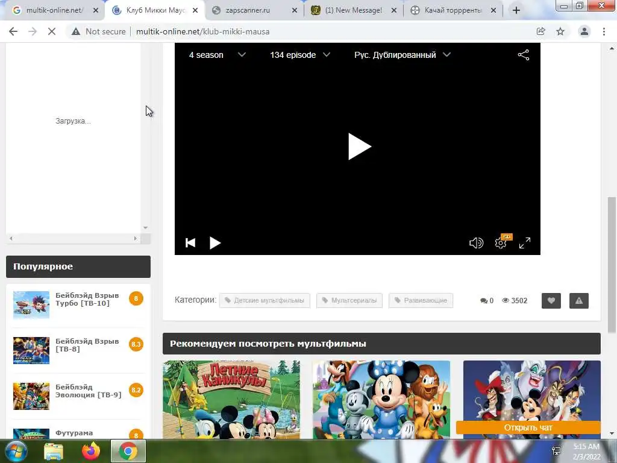The height and width of the screenshot is (463, 617).
Task: Click the 8.2 rating badge
Action: pos(136,390)
